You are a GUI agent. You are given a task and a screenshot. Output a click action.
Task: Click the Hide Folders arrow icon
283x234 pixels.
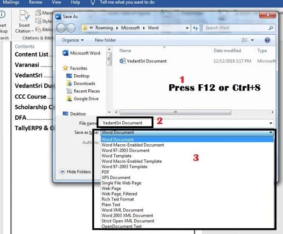coord(62,172)
